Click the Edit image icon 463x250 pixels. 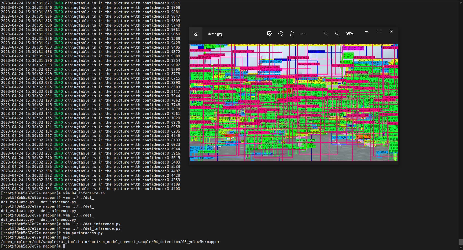pyautogui.click(x=269, y=34)
